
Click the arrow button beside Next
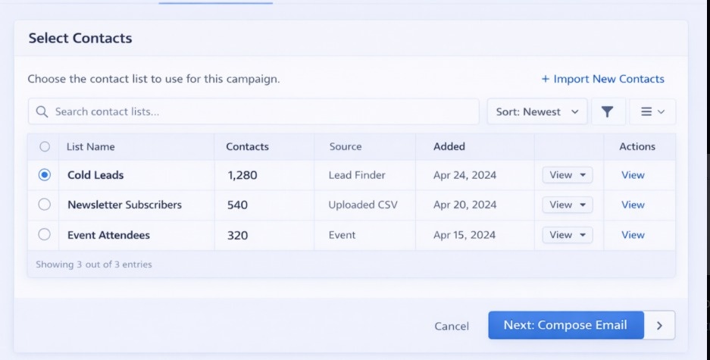pyautogui.click(x=659, y=325)
